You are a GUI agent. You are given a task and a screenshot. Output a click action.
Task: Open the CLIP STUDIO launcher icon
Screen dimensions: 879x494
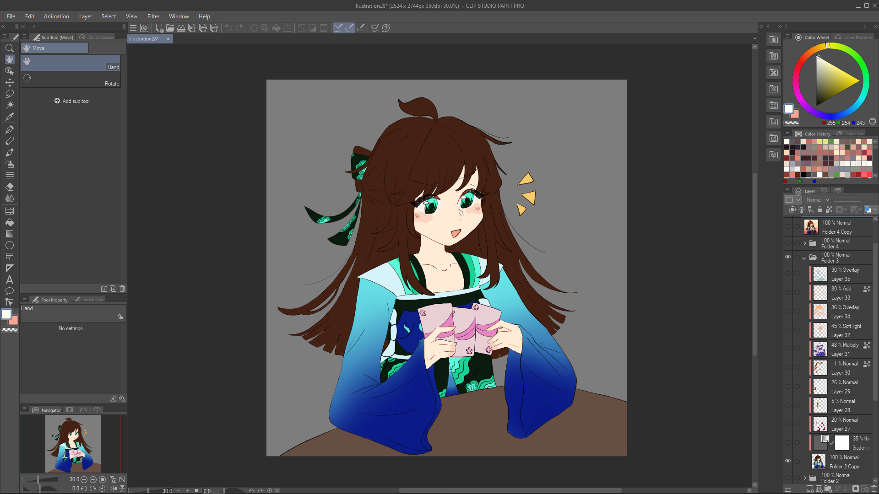coord(144,28)
